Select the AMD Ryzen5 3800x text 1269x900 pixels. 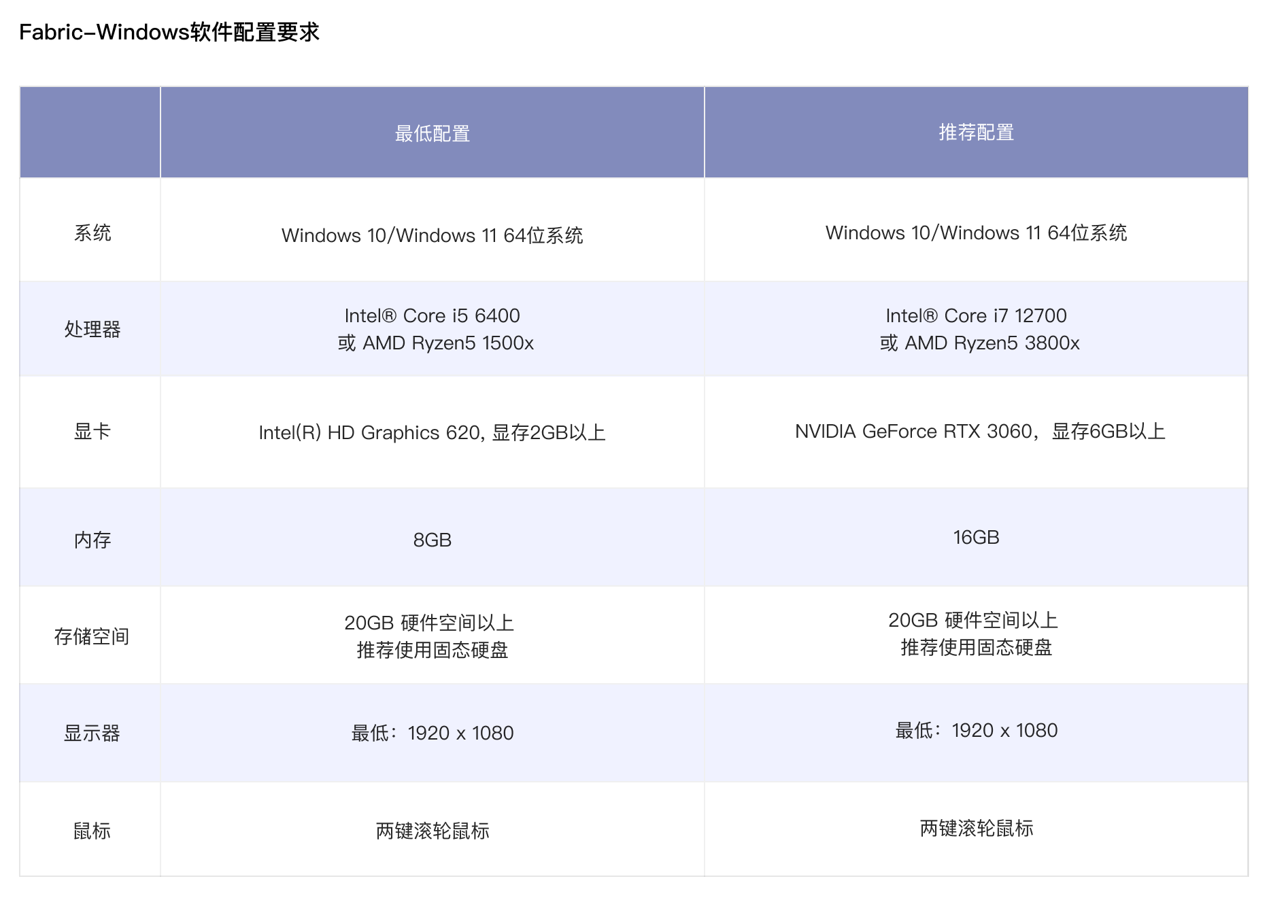point(992,343)
